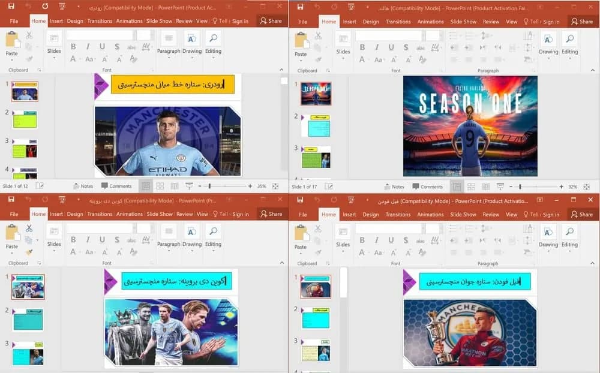Click zoom in plus in Rodri window
The image size is (600, 373).
[x=250, y=186]
